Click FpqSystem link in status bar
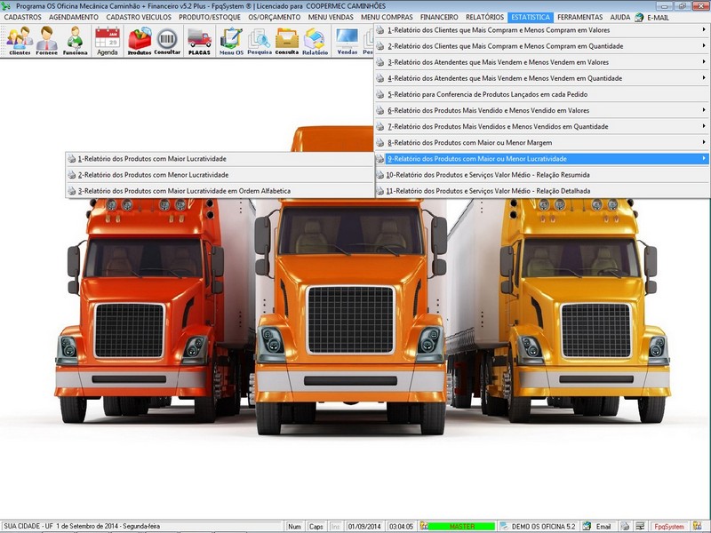This screenshot has height=533, width=711. [x=669, y=527]
